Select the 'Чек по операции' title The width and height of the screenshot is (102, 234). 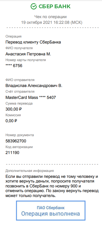(x=50, y=17)
